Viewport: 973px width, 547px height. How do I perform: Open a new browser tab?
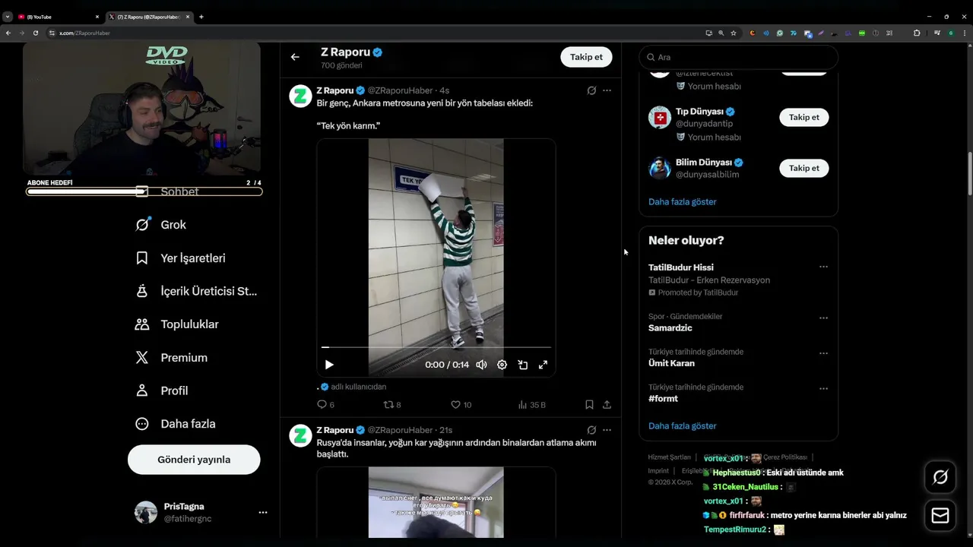(x=201, y=17)
